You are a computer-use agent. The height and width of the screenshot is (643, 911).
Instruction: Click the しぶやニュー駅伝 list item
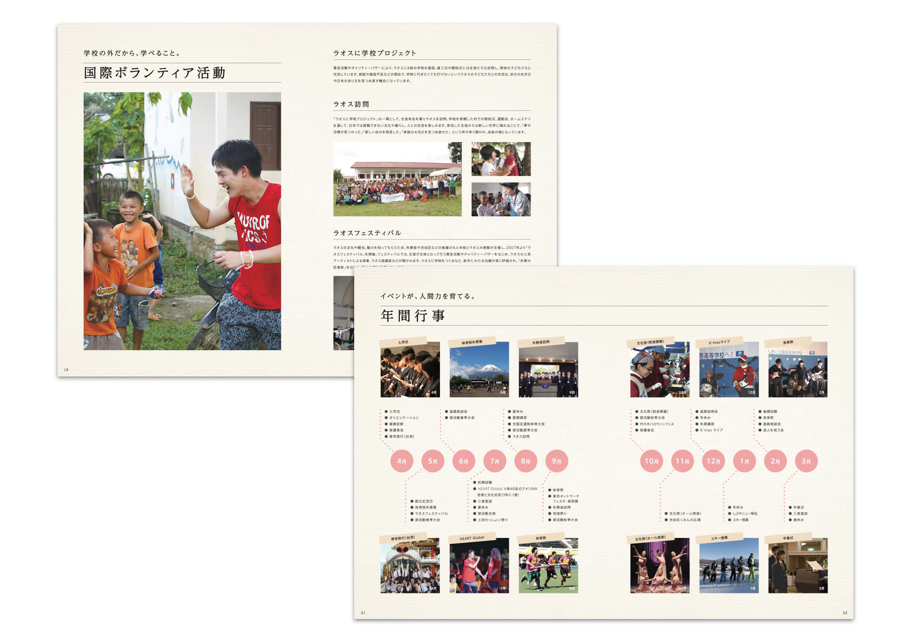click(743, 513)
